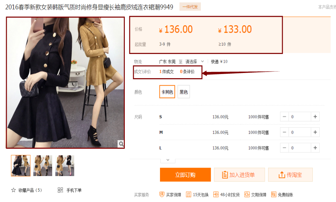Click the buyer protection shield icon

[162, 194]
